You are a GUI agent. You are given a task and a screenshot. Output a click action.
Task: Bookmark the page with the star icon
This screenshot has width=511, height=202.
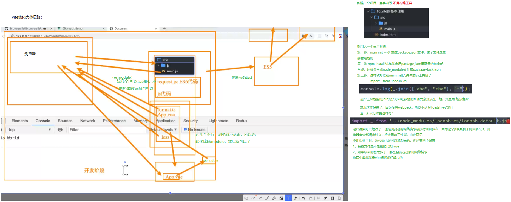coord(311,36)
